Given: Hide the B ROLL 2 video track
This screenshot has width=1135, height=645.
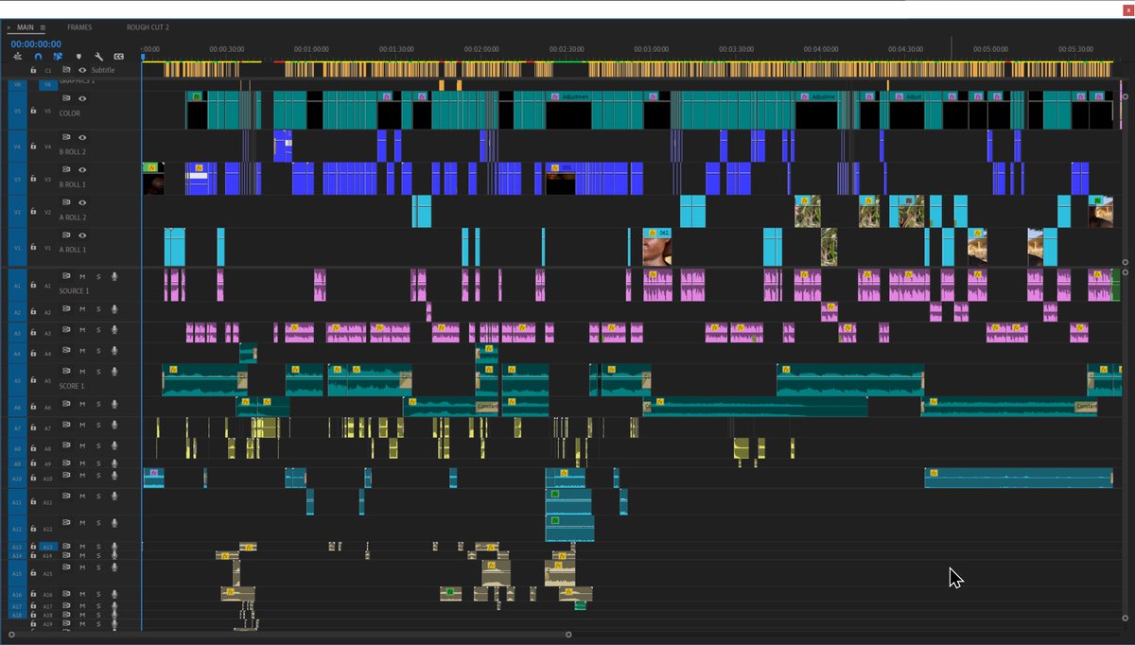Looking at the screenshot, I should 83,136.
